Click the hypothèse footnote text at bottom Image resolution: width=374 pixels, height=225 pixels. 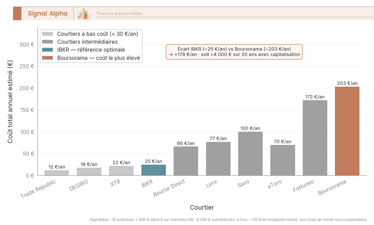pos(227,219)
